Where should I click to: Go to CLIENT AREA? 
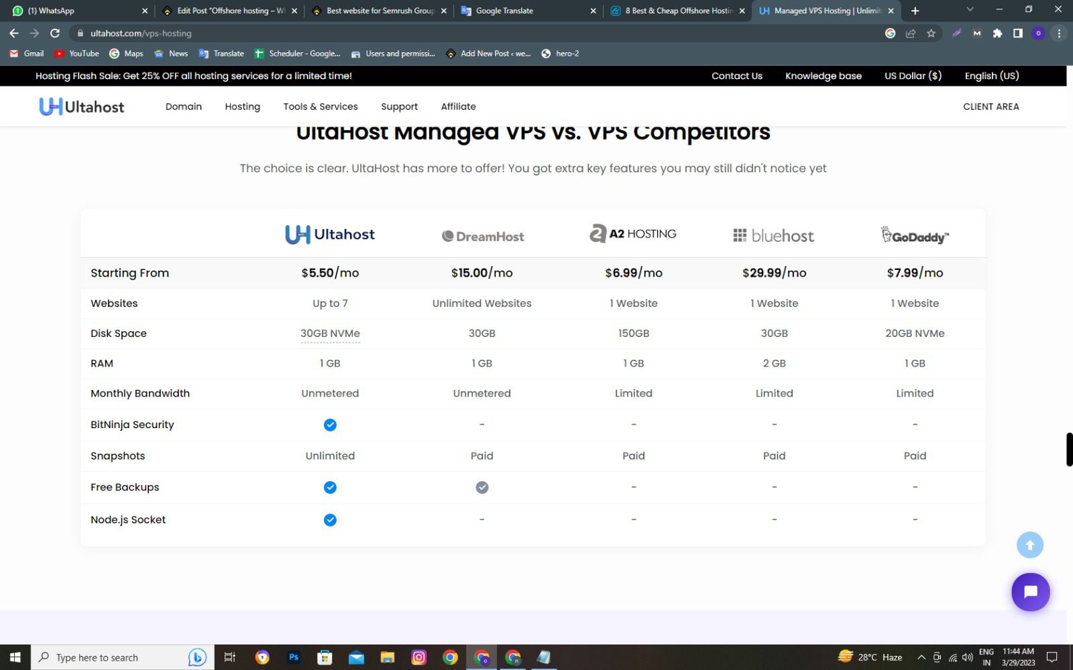click(x=991, y=107)
